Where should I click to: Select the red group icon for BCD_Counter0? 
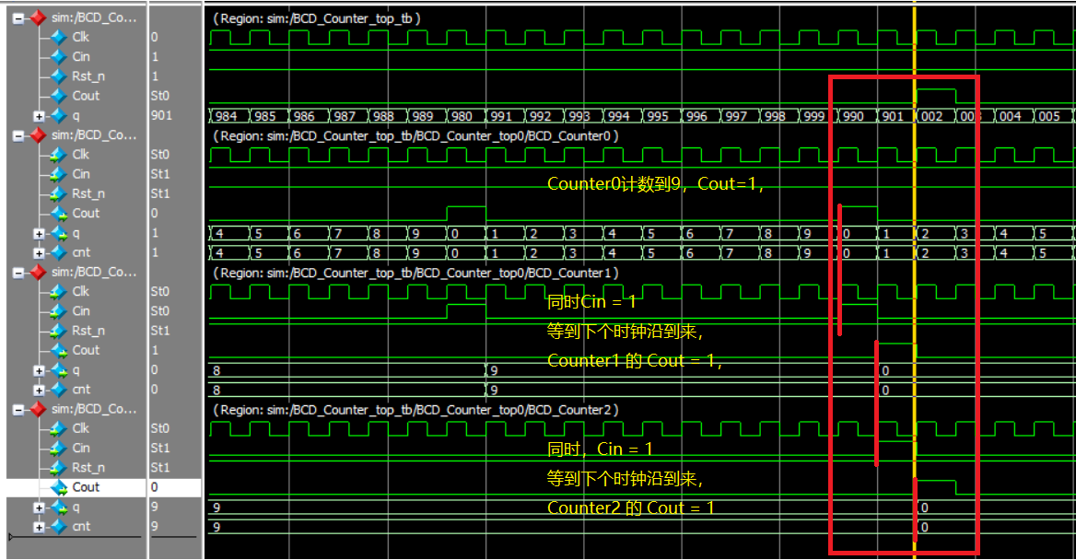pyautogui.click(x=38, y=136)
